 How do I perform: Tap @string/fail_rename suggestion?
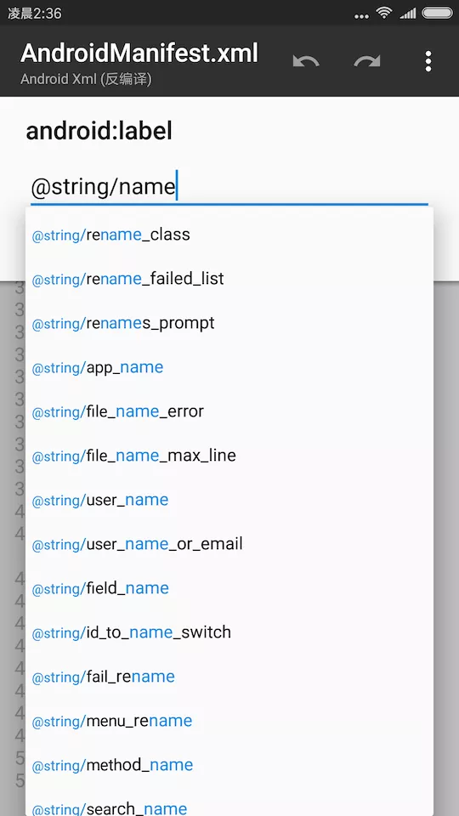click(229, 677)
